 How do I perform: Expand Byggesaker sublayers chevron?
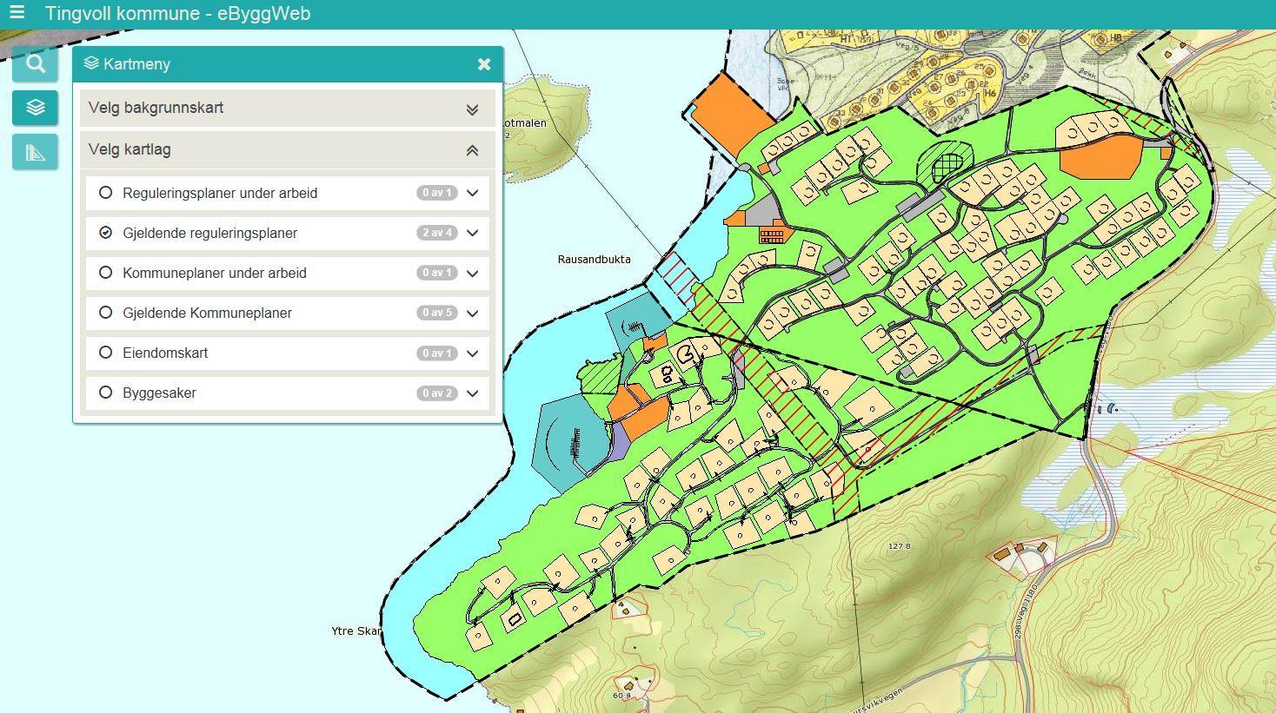473,393
